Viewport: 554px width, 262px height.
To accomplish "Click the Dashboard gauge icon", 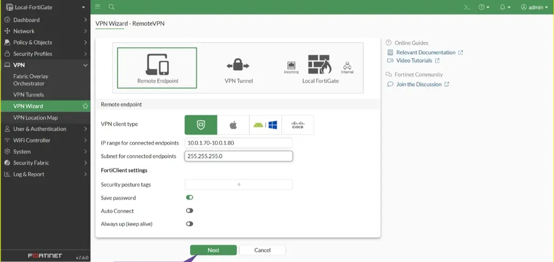I will tap(7, 20).
